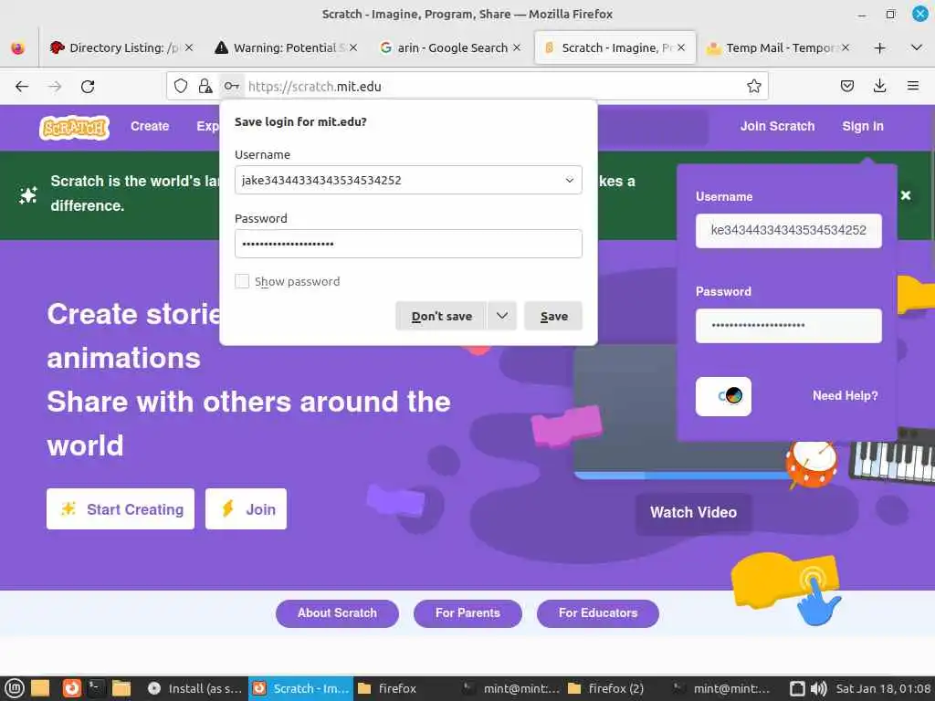
Task: Bookmark this page with the star icon
Action: coord(753,87)
